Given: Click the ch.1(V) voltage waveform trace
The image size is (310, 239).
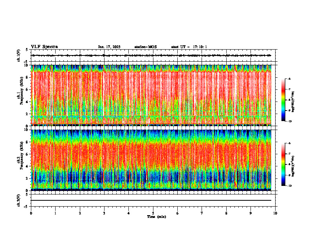Looking at the screenshot, I should pyautogui.click(x=151, y=55).
